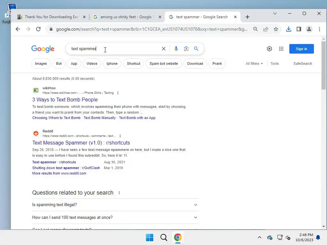Screen dimensions: 327x245
Task: Open All filters dropdown
Action: (x=254, y=63)
